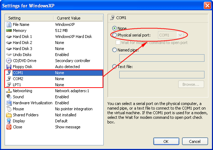This screenshot has width=213, height=150.
Task: Select the Hardware Virtualization label
Action: coord(32,103)
